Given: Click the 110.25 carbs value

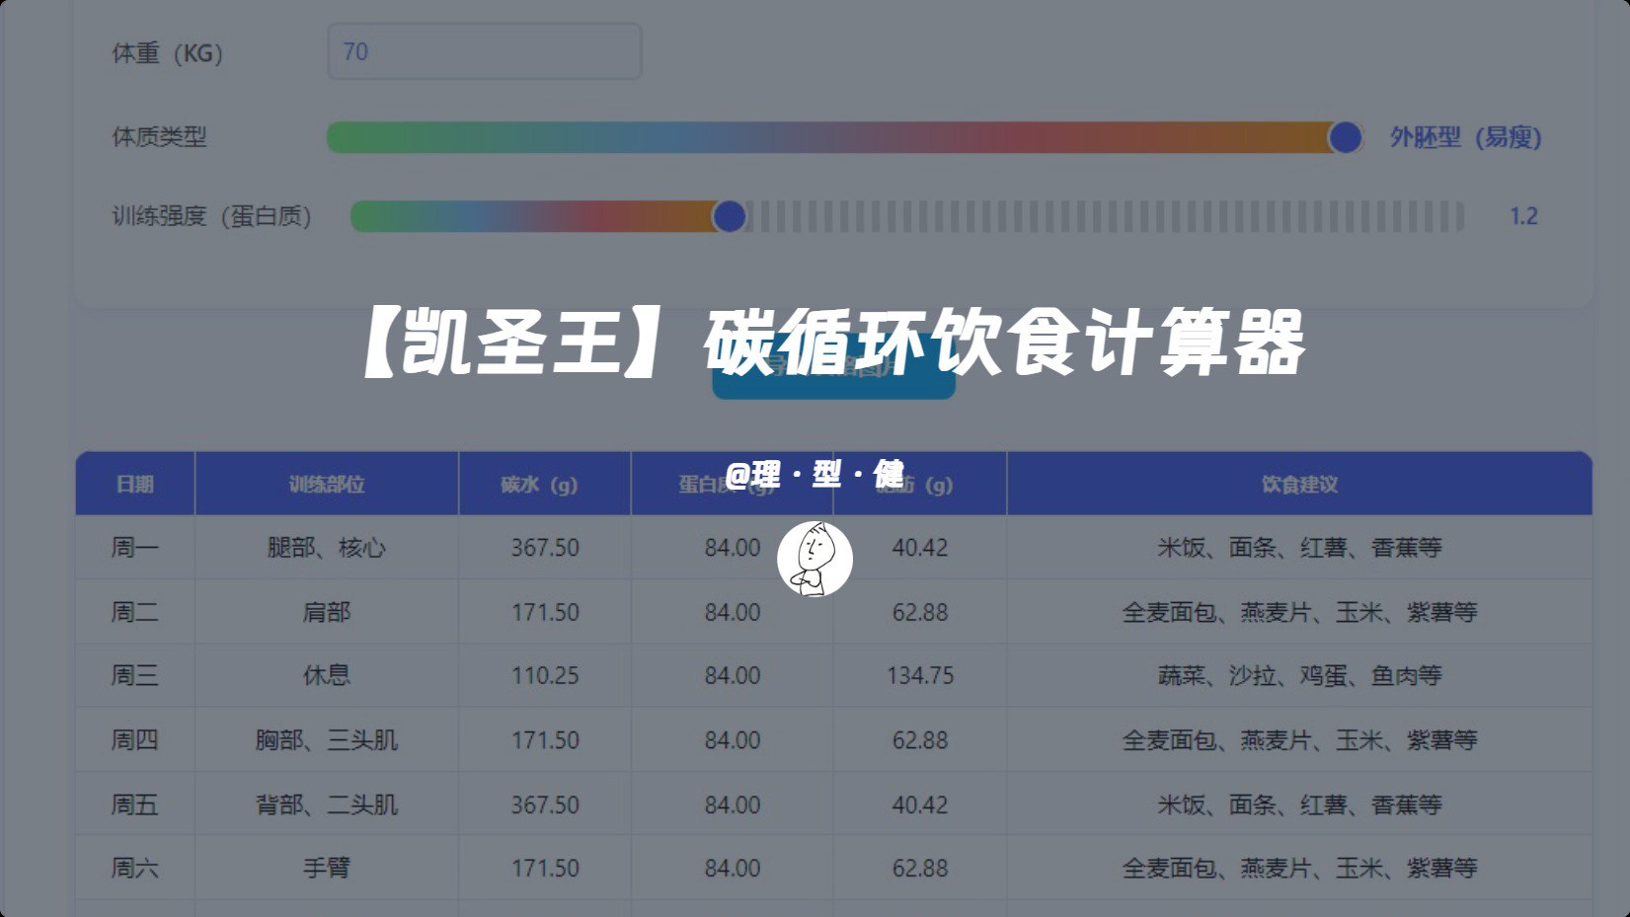Looking at the screenshot, I should coord(545,675).
